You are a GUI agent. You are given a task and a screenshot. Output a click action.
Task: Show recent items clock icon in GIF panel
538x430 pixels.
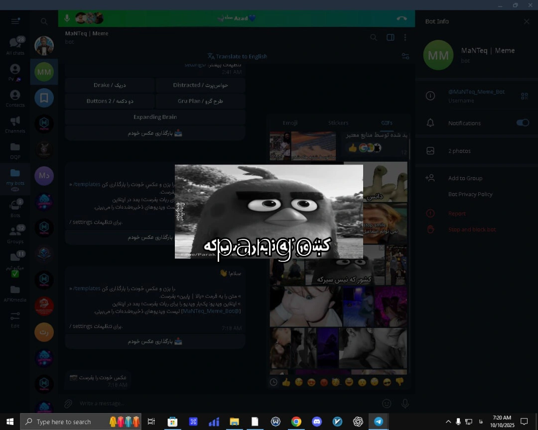(273, 382)
